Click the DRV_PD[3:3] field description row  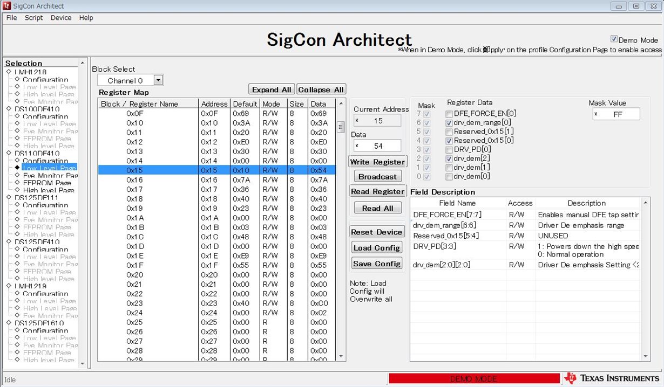[526, 250]
